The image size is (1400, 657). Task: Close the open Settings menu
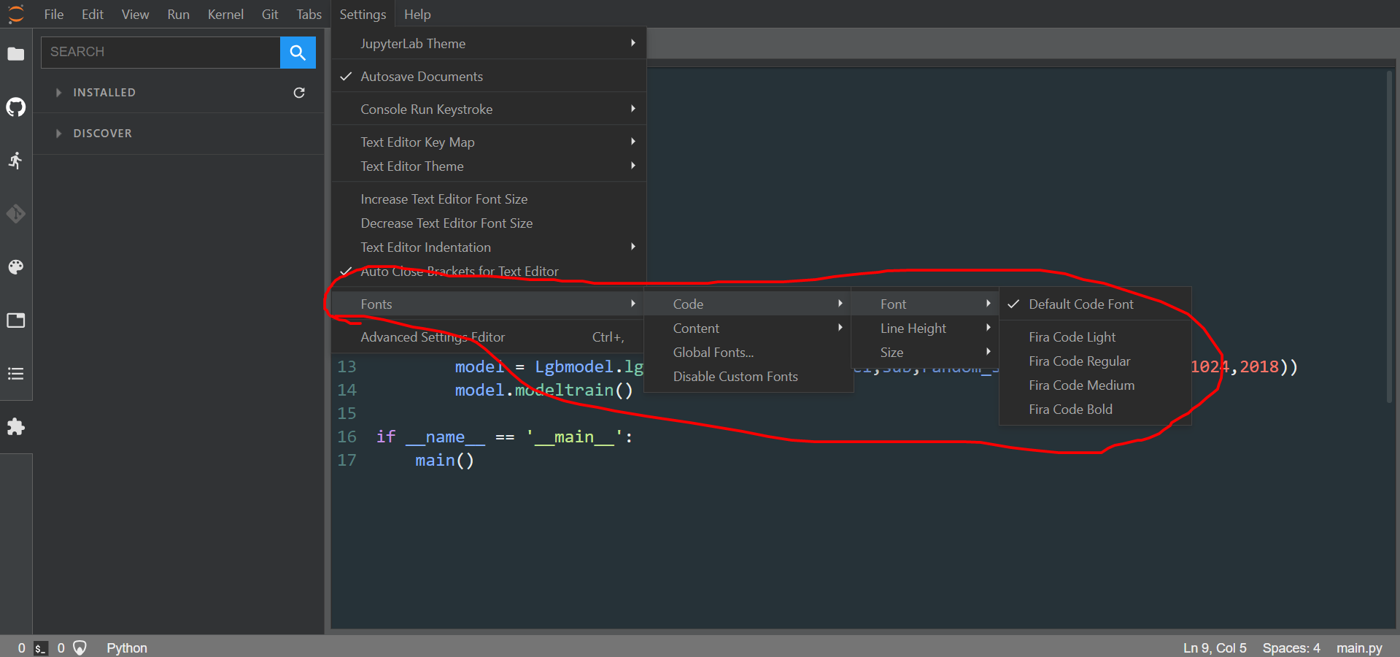tap(363, 15)
